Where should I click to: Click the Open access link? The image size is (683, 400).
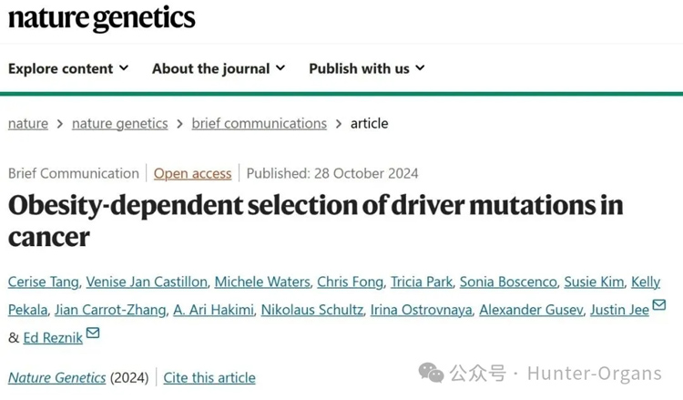(x=192, y=173)
